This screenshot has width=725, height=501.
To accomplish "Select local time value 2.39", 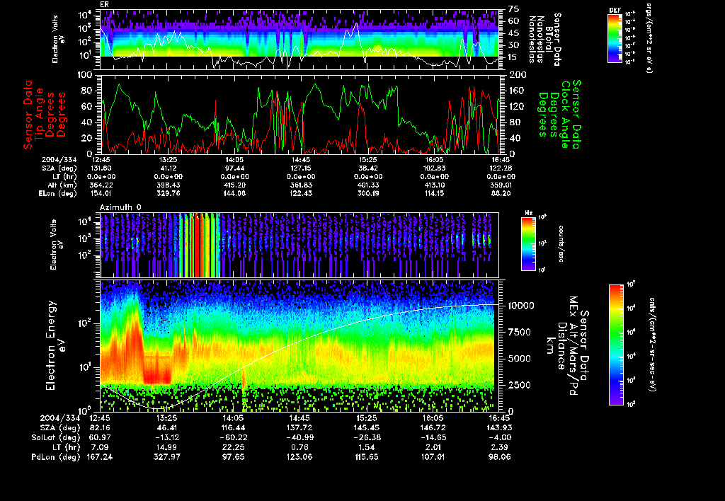I will [499, 447].
